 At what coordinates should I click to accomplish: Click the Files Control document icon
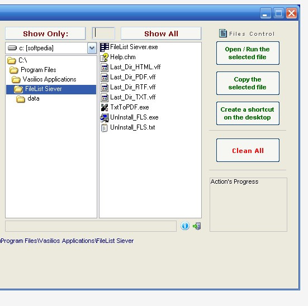[x=223, y=33]
